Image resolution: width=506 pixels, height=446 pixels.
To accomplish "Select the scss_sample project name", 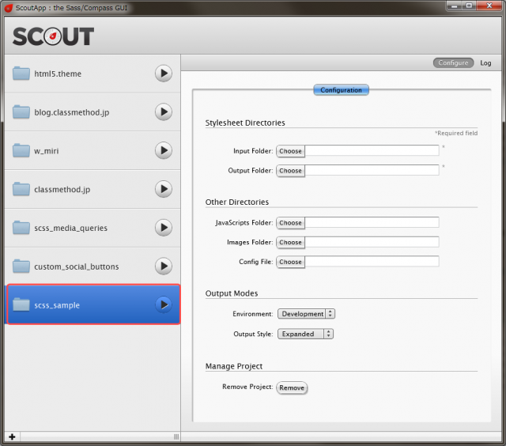I will pos(57,305).
